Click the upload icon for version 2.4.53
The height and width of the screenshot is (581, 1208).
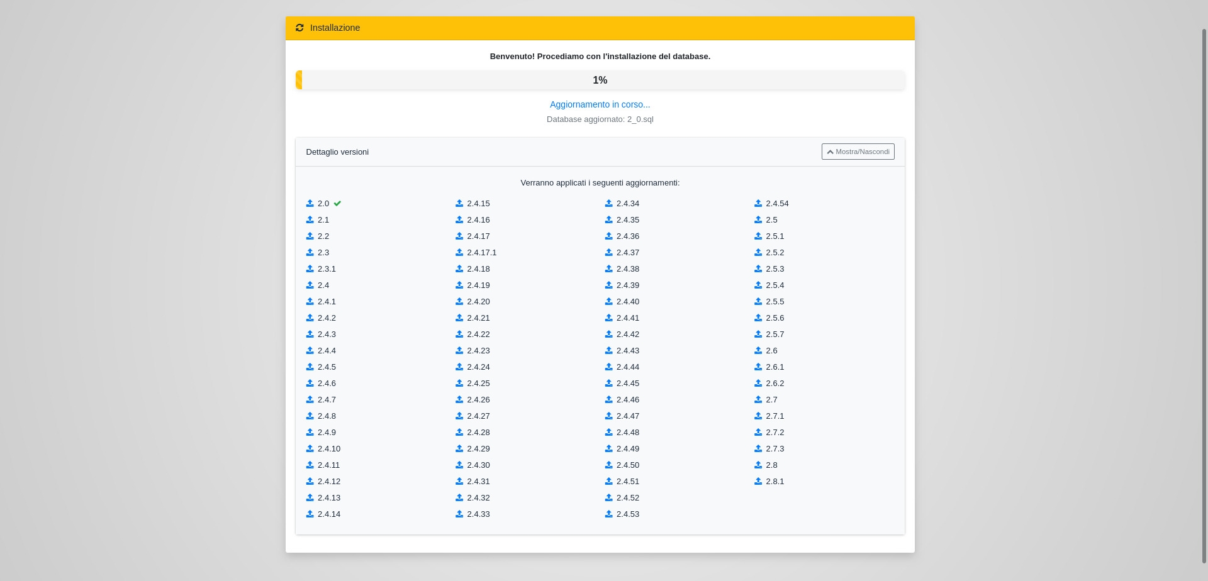pos(608,514)
